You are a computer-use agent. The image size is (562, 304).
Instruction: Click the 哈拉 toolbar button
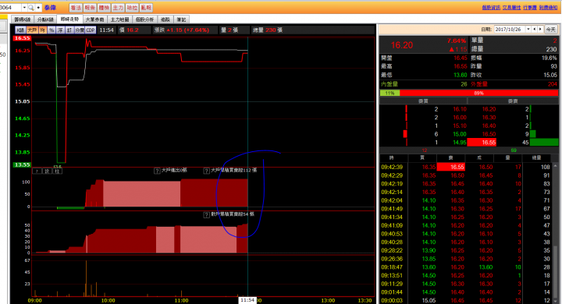tap(132, 8)
